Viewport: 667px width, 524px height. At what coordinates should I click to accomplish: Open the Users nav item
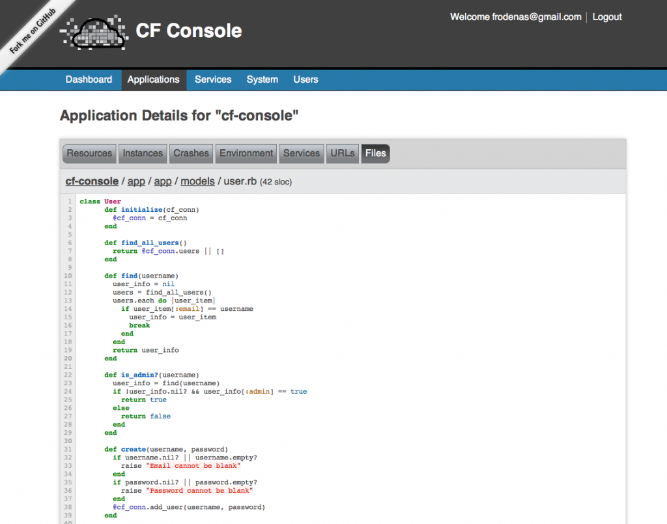pos(306,80)
